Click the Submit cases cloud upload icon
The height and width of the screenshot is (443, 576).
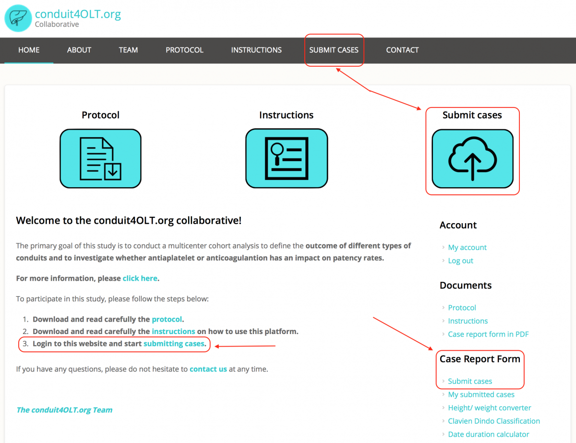tap(472, 159)
